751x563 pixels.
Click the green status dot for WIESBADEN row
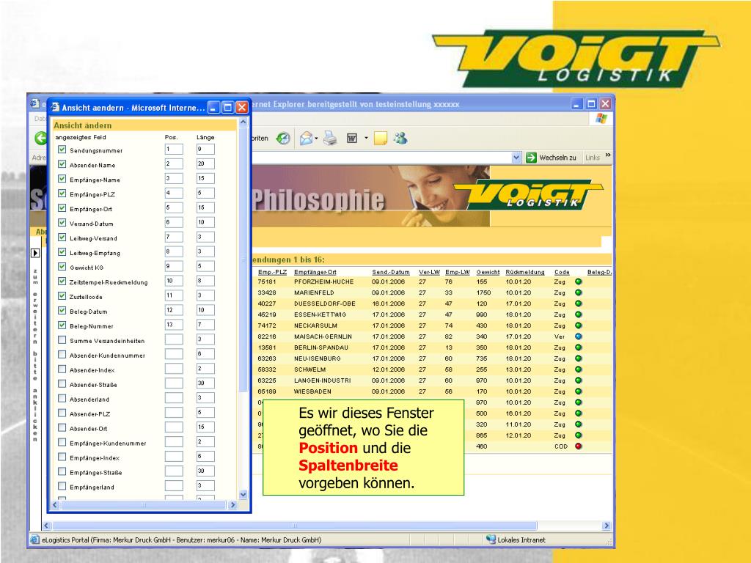pos(579,391)
